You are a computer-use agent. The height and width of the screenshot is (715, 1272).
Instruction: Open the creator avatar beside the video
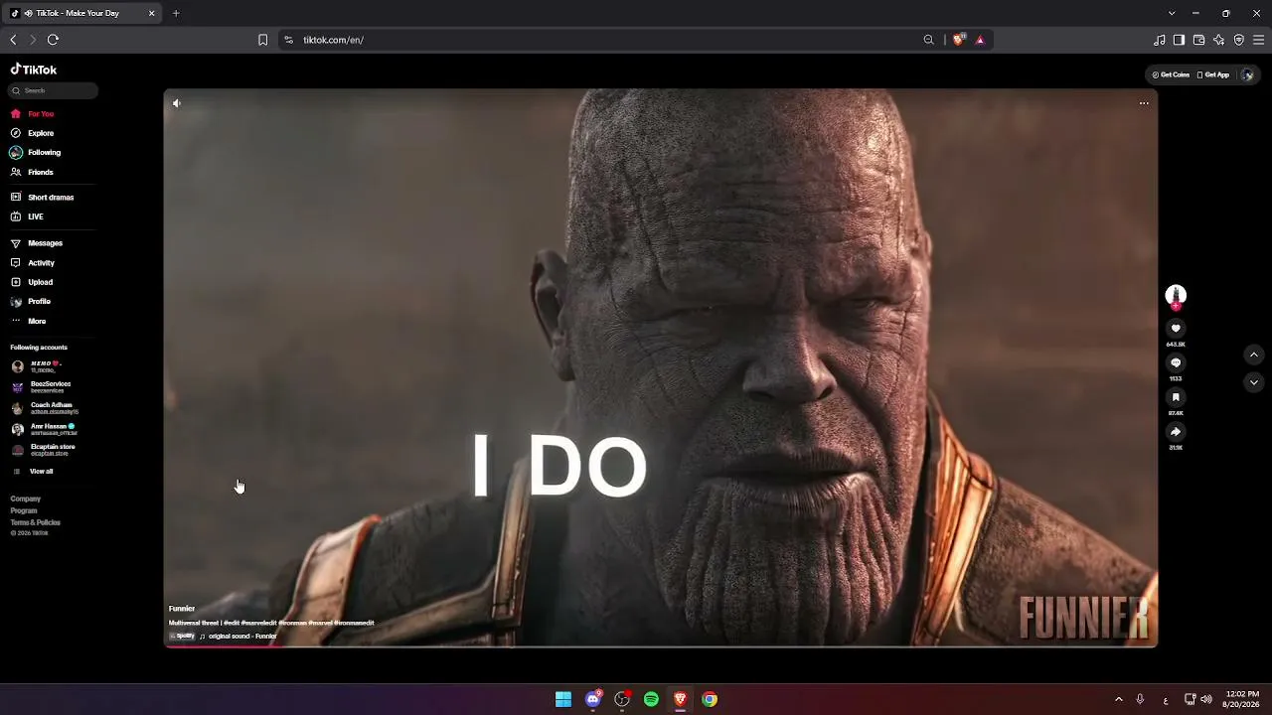[1176, 295]
